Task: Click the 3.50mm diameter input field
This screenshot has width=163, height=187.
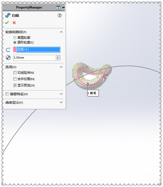Action: (x=34, y=58)
